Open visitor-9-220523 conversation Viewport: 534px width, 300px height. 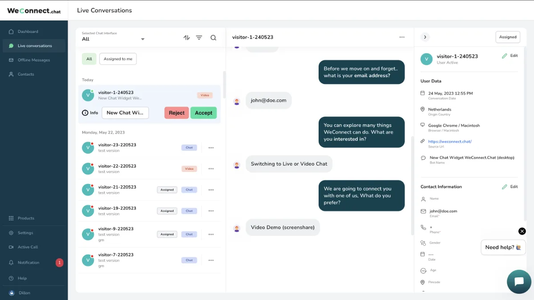click(150, 234)
